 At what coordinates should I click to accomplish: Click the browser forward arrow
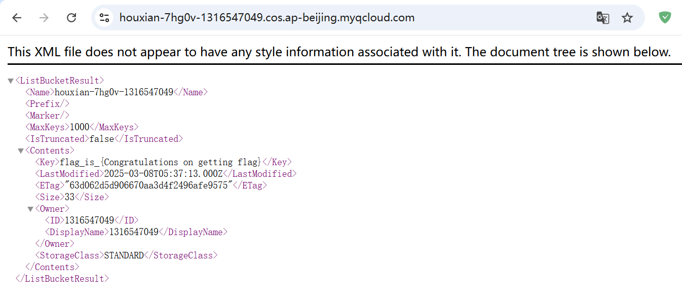(x=44, y=18)
